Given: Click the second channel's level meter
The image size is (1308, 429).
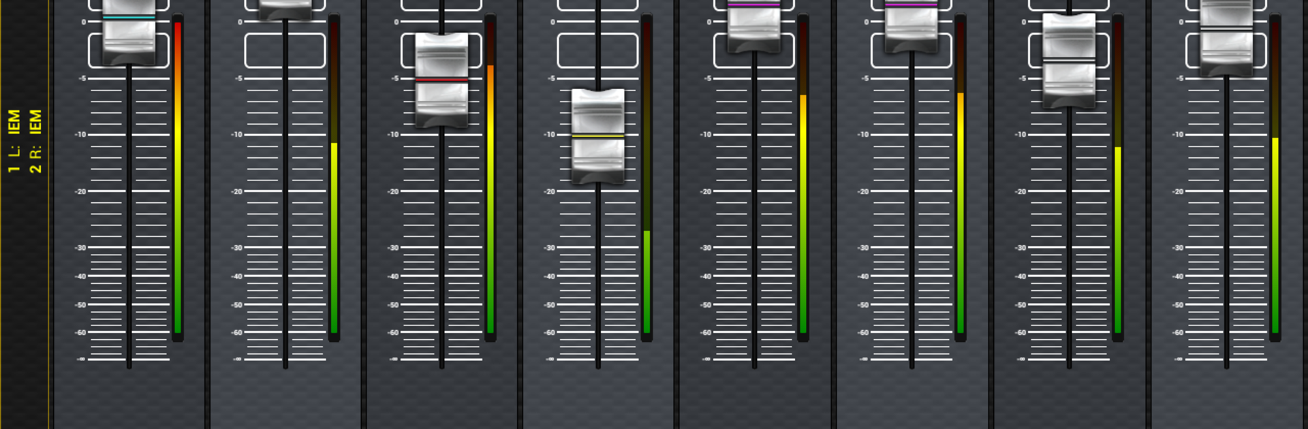Looking at the screenshot, I should tap(334, 178).
